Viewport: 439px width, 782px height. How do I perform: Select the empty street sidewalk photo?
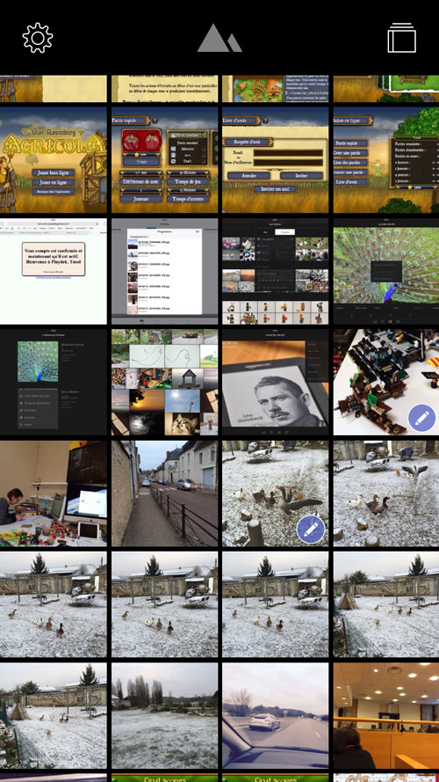(x=164, y=493)
